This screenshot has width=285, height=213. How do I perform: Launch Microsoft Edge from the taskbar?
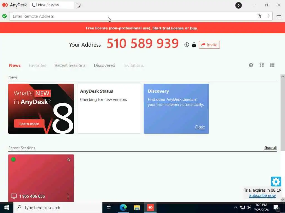click(x=123, y=207)
